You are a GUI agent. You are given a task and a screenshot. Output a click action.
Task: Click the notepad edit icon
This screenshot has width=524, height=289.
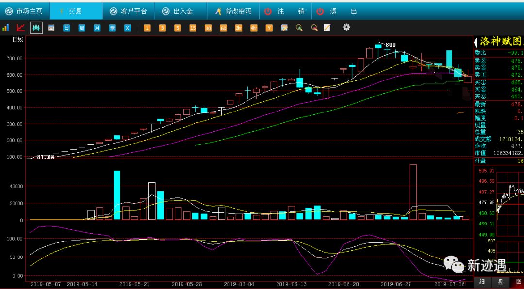tap(327, 28)
